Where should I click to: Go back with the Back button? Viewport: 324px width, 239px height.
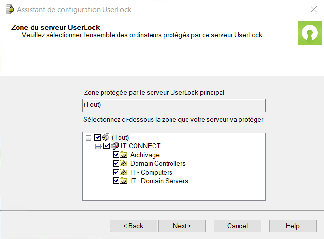(x=134, y=226)
